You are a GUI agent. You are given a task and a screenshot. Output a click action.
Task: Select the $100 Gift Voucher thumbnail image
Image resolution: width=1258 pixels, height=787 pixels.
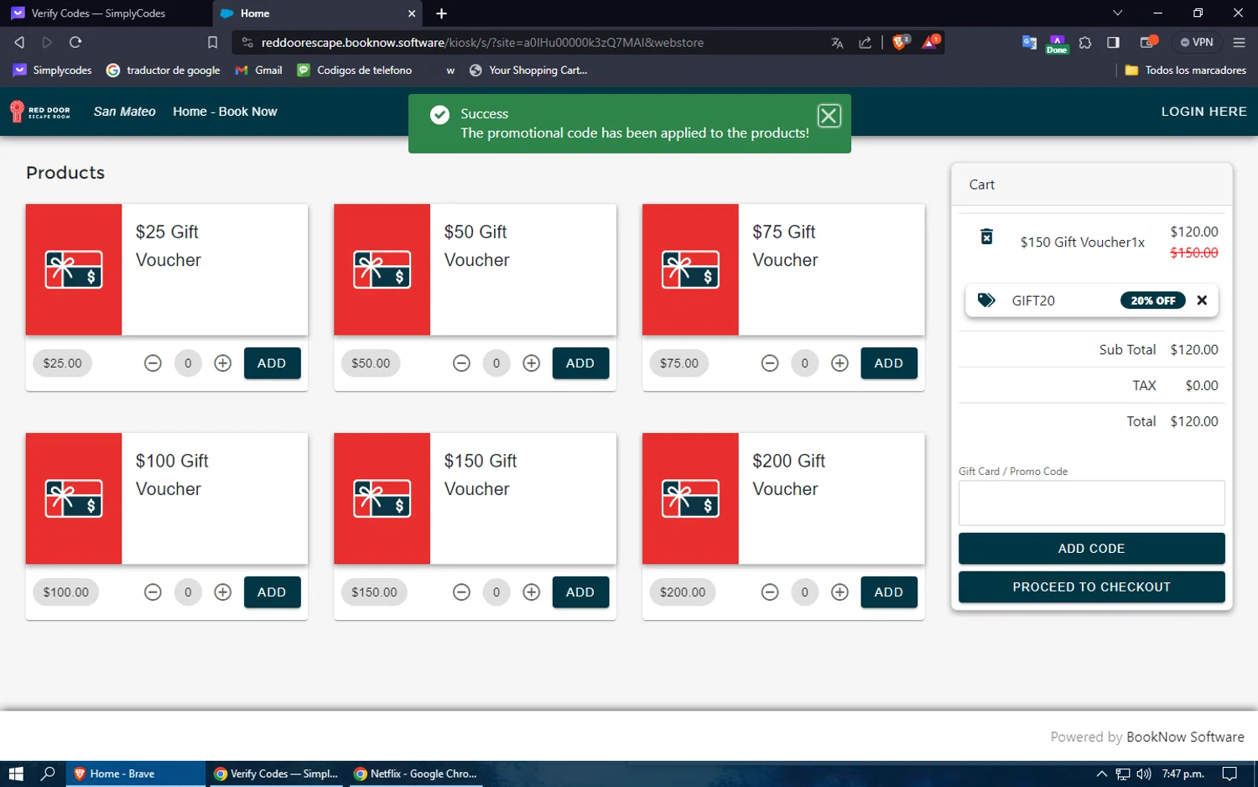pyautogui.click(x=74, y=498)
